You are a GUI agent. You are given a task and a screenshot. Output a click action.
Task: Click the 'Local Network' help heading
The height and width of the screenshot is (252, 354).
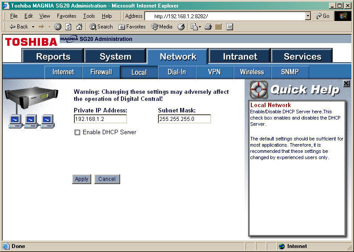270,105
